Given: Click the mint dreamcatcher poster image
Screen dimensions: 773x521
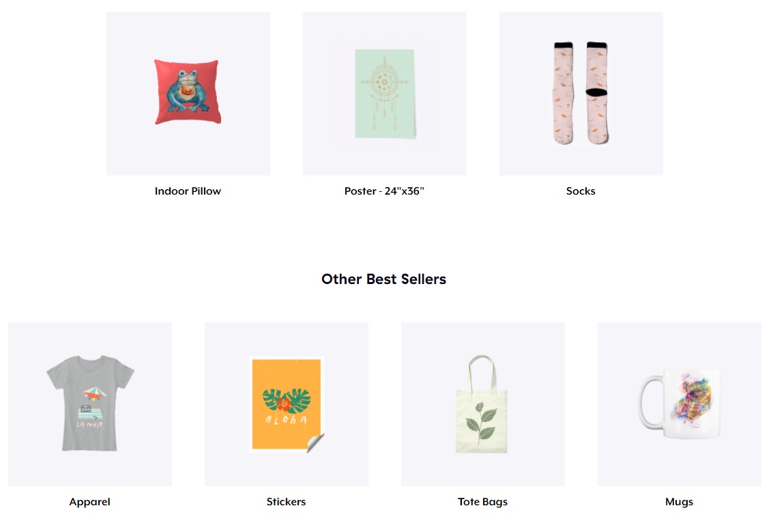Looking at the screenshot, I should click(385, 94).
